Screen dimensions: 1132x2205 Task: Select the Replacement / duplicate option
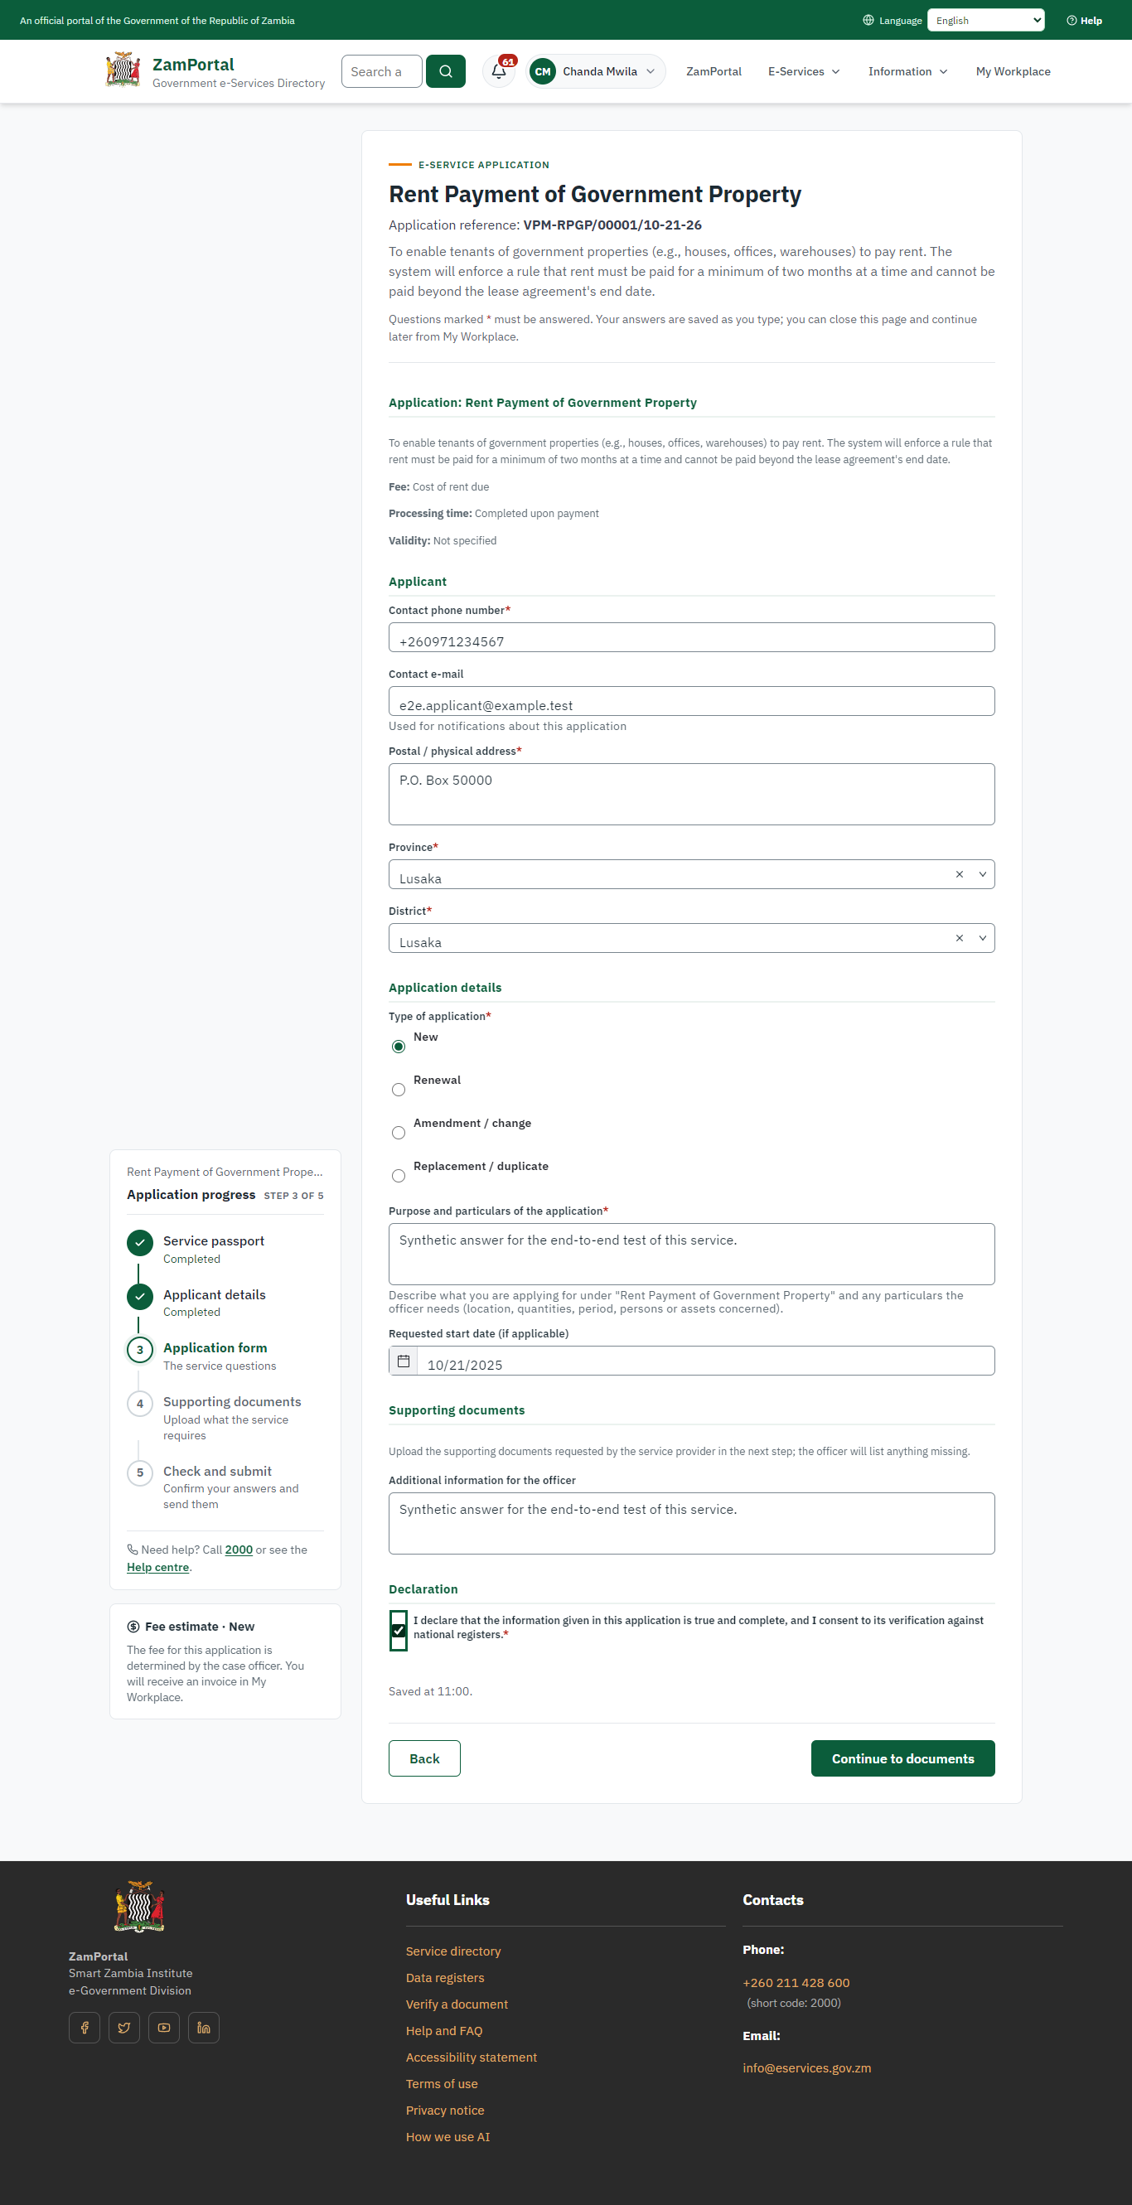(398, 1176)
